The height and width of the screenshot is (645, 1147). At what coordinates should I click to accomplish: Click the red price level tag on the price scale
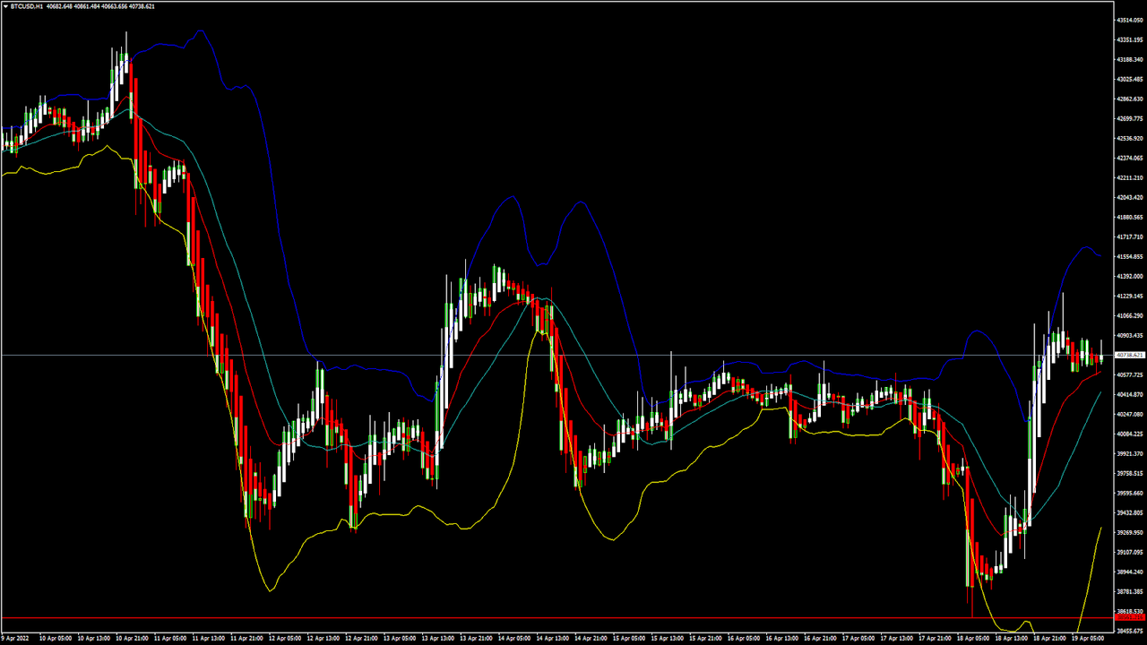pos(1128,618)
